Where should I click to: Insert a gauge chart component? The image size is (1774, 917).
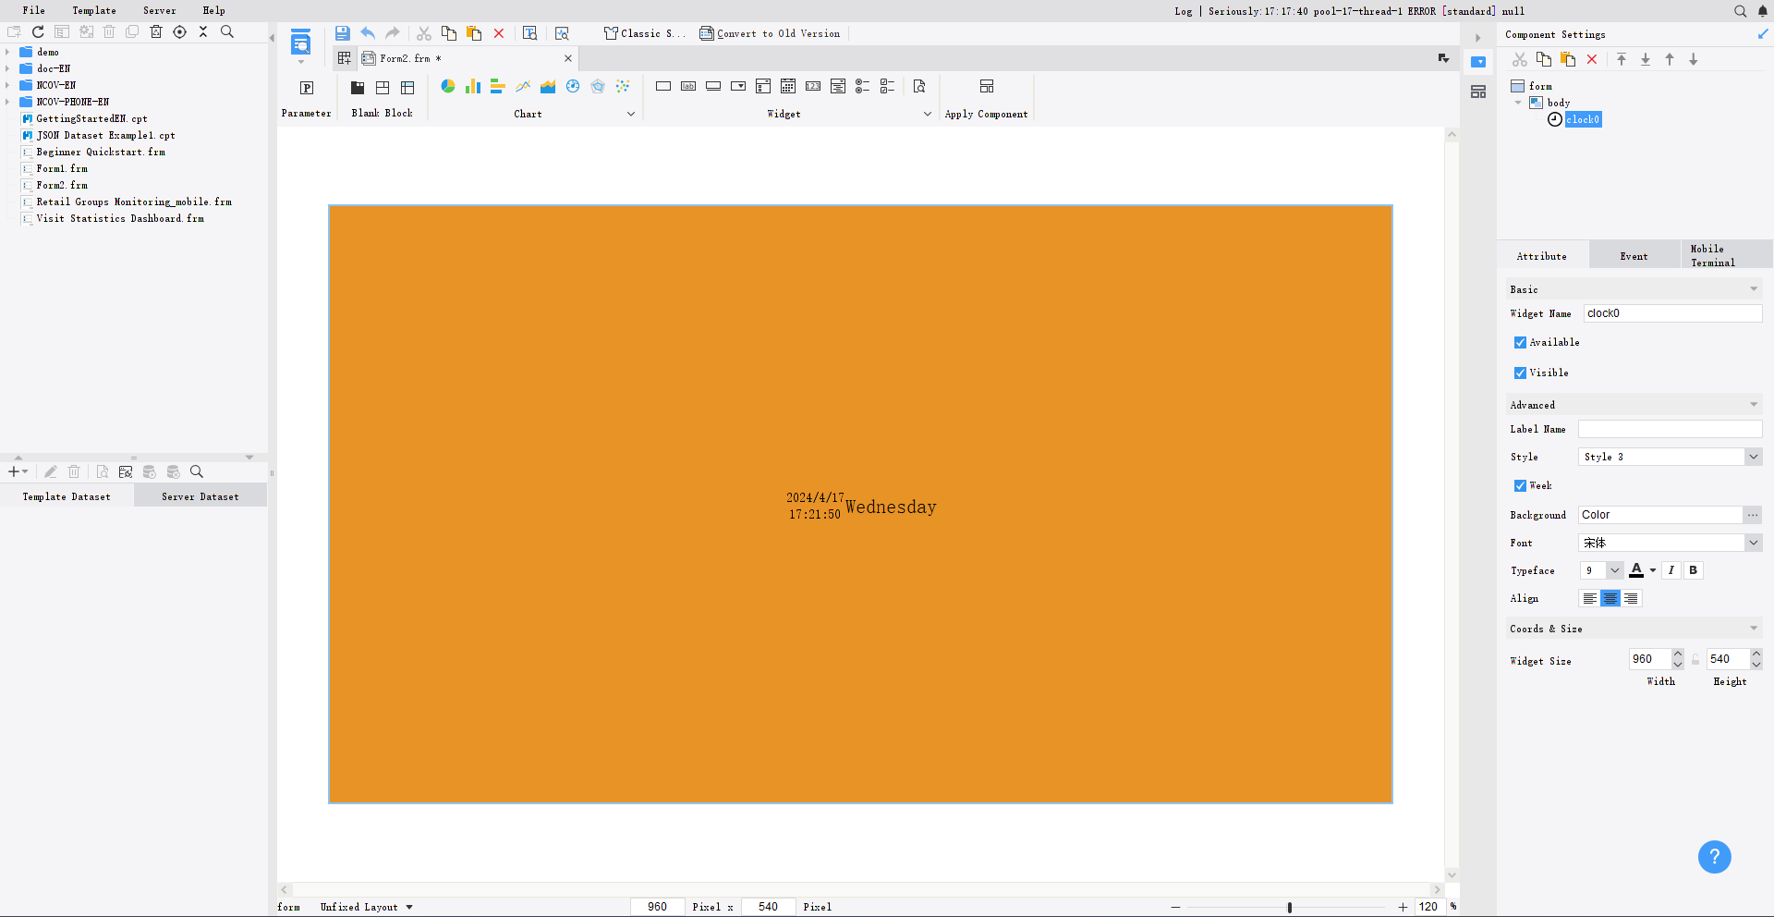pyautogui.click(x=573, y=86)
